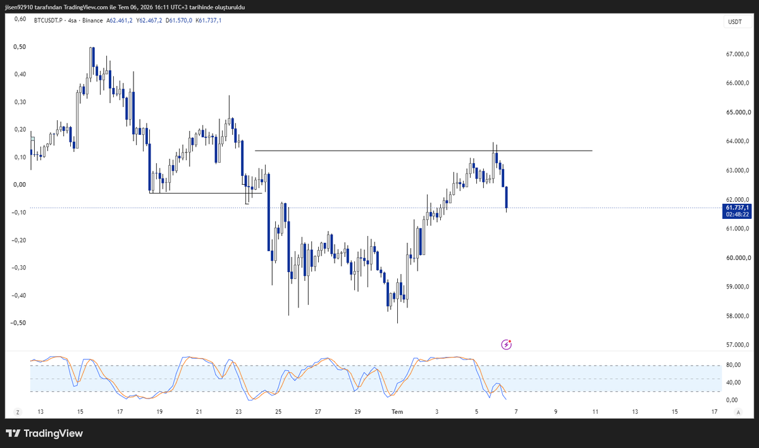Viewport: 759px width, 448px height.
Task: Click the 67.000,0 price axis label
Action: [737, 54]
